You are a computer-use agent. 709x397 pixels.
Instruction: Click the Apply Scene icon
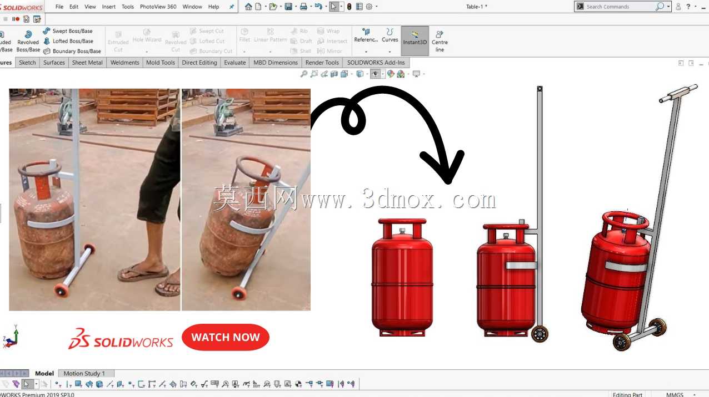point(401,74)
